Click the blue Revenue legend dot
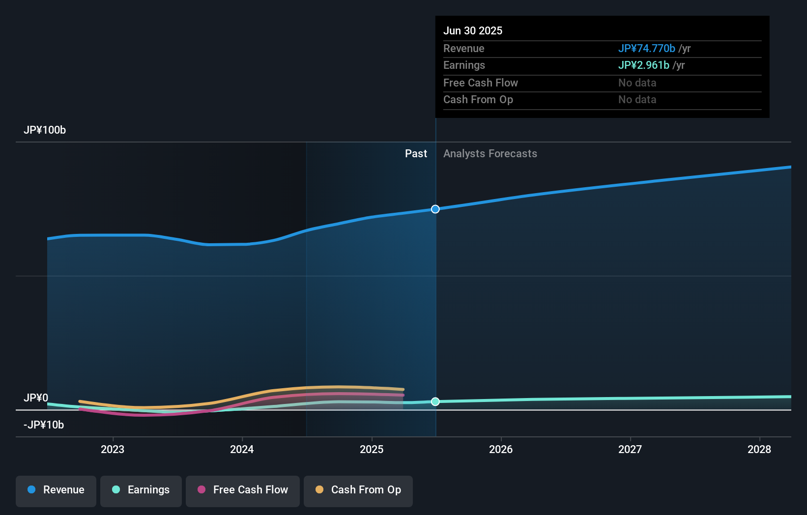Screen dimensions: 807x515 31,490
